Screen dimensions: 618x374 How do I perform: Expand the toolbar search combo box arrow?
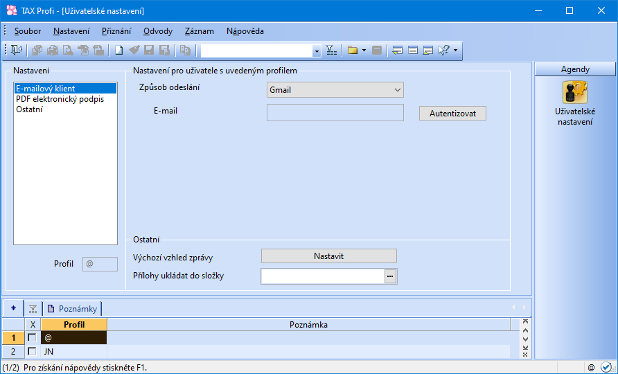[x=317, y=51]
